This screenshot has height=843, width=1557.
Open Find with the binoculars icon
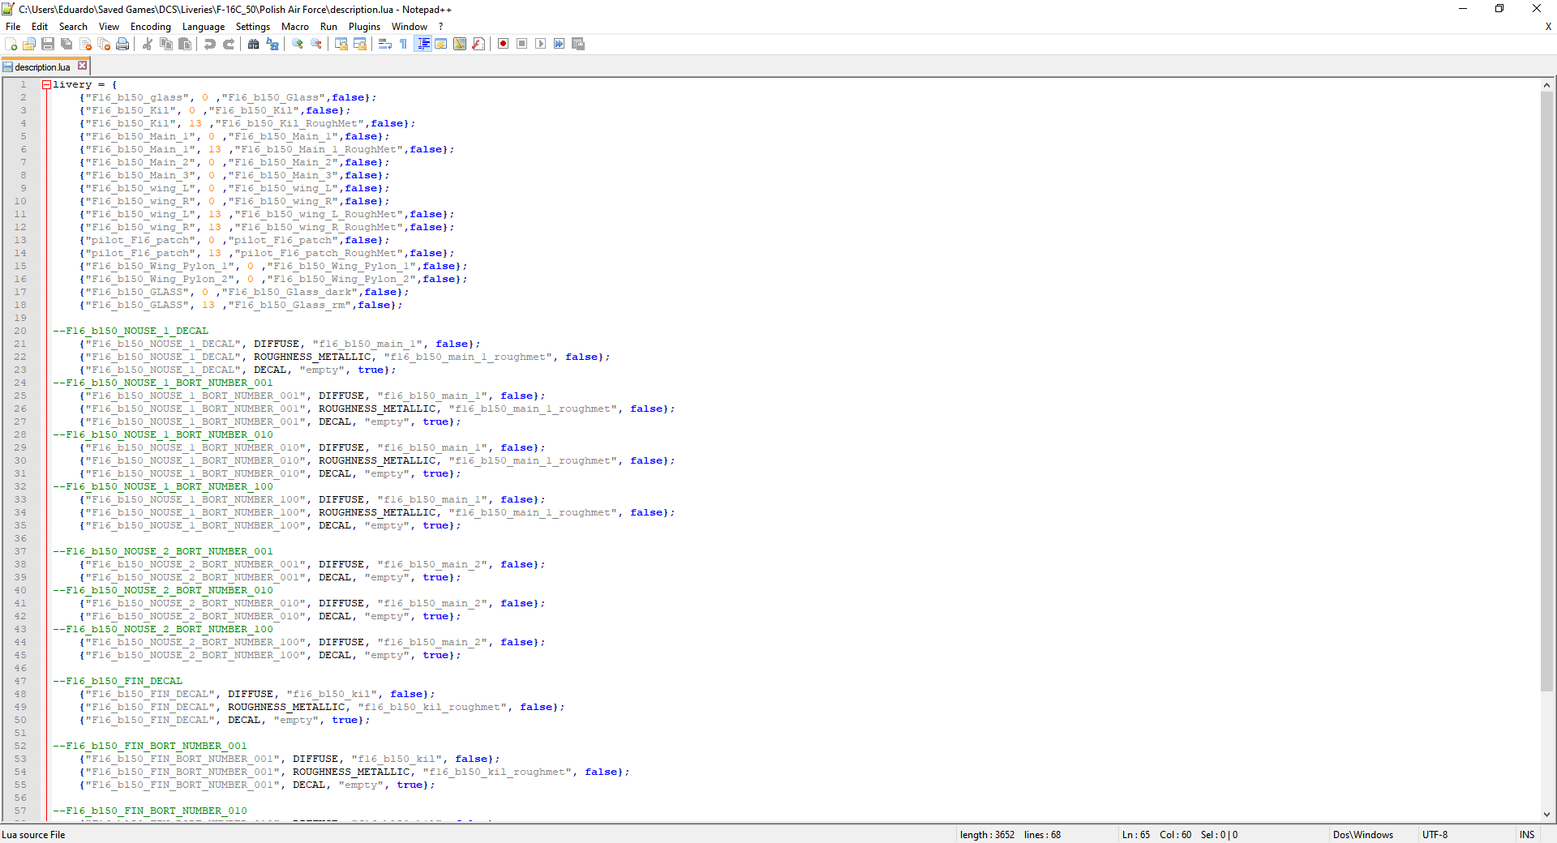tap(254, 44)
